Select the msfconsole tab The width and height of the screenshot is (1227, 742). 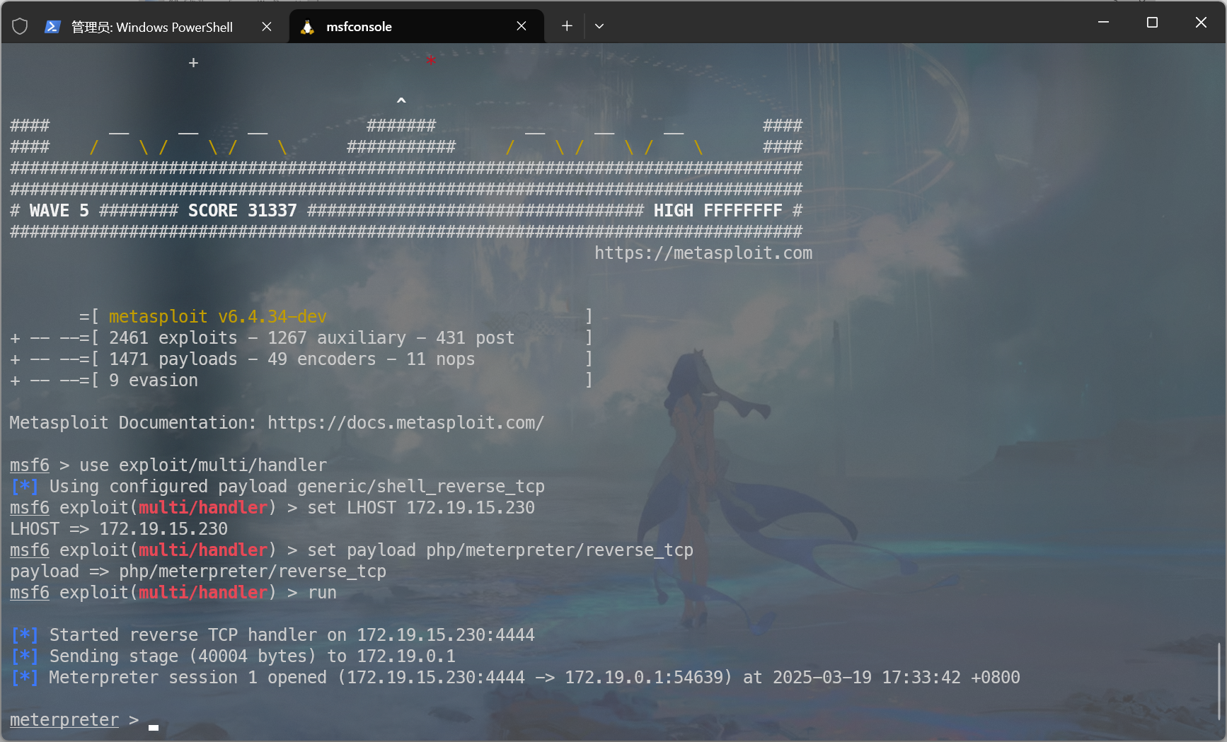pos(417,27)
